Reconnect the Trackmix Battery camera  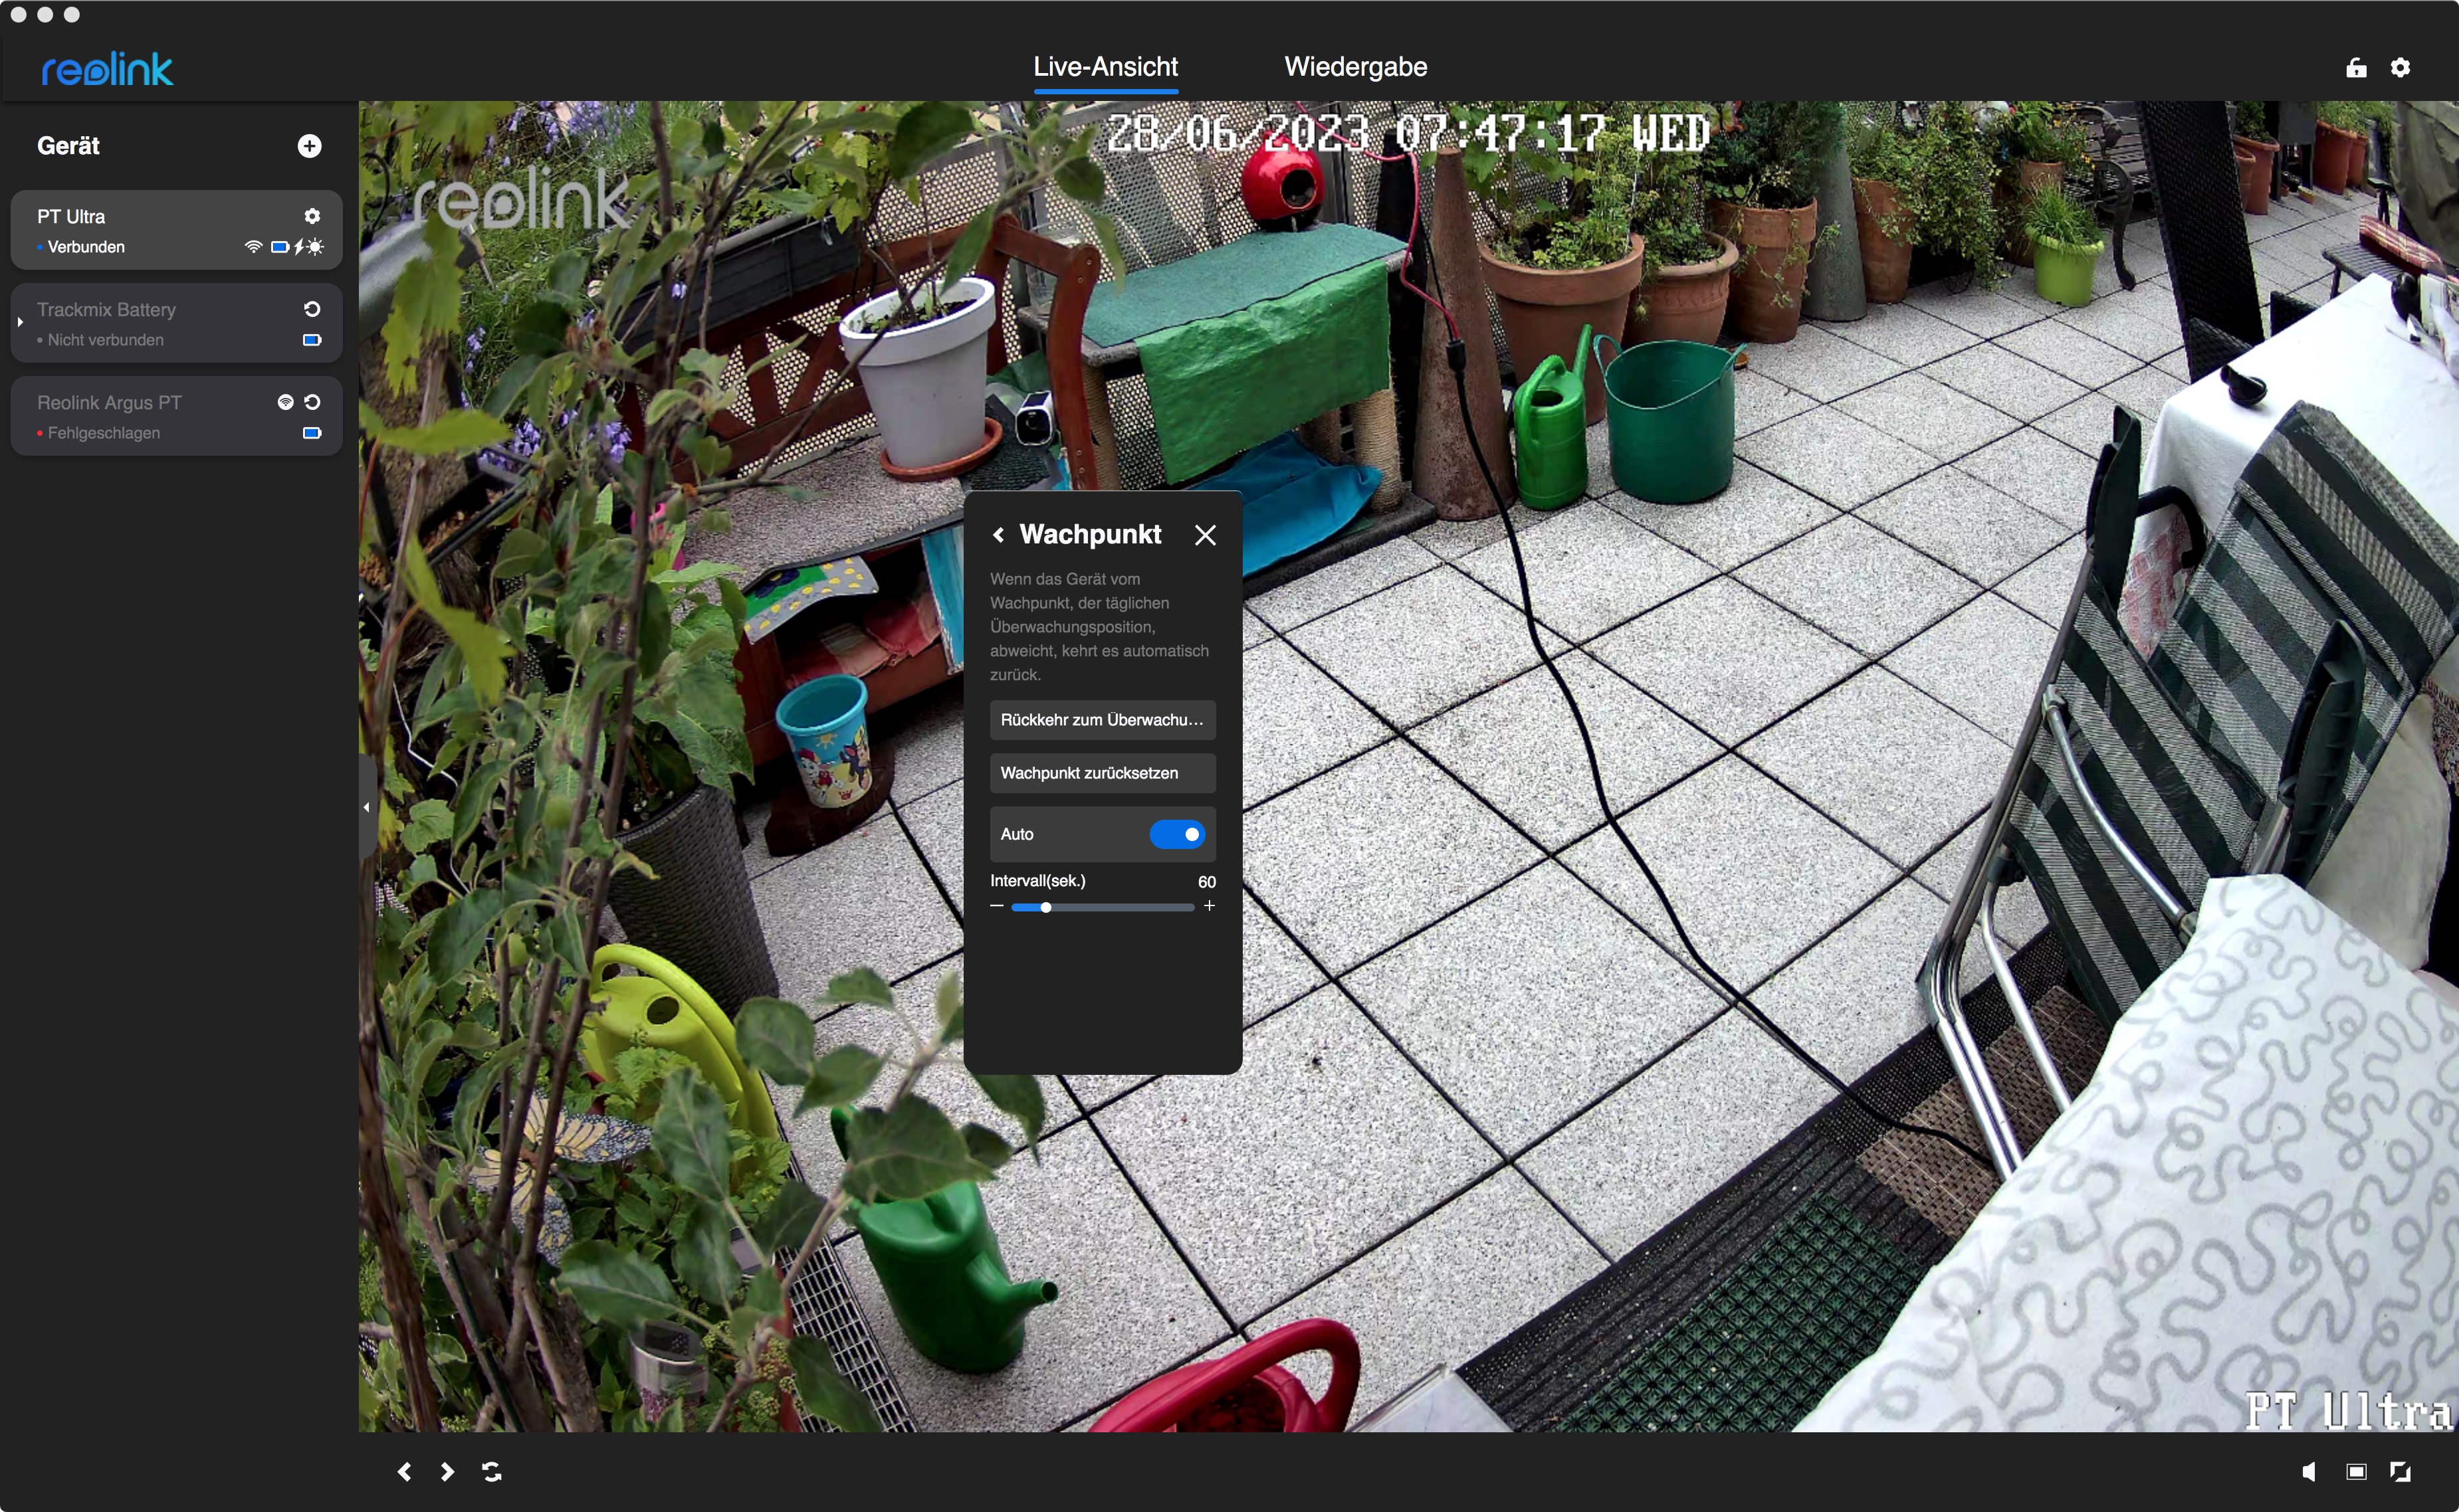click(312, 309)
